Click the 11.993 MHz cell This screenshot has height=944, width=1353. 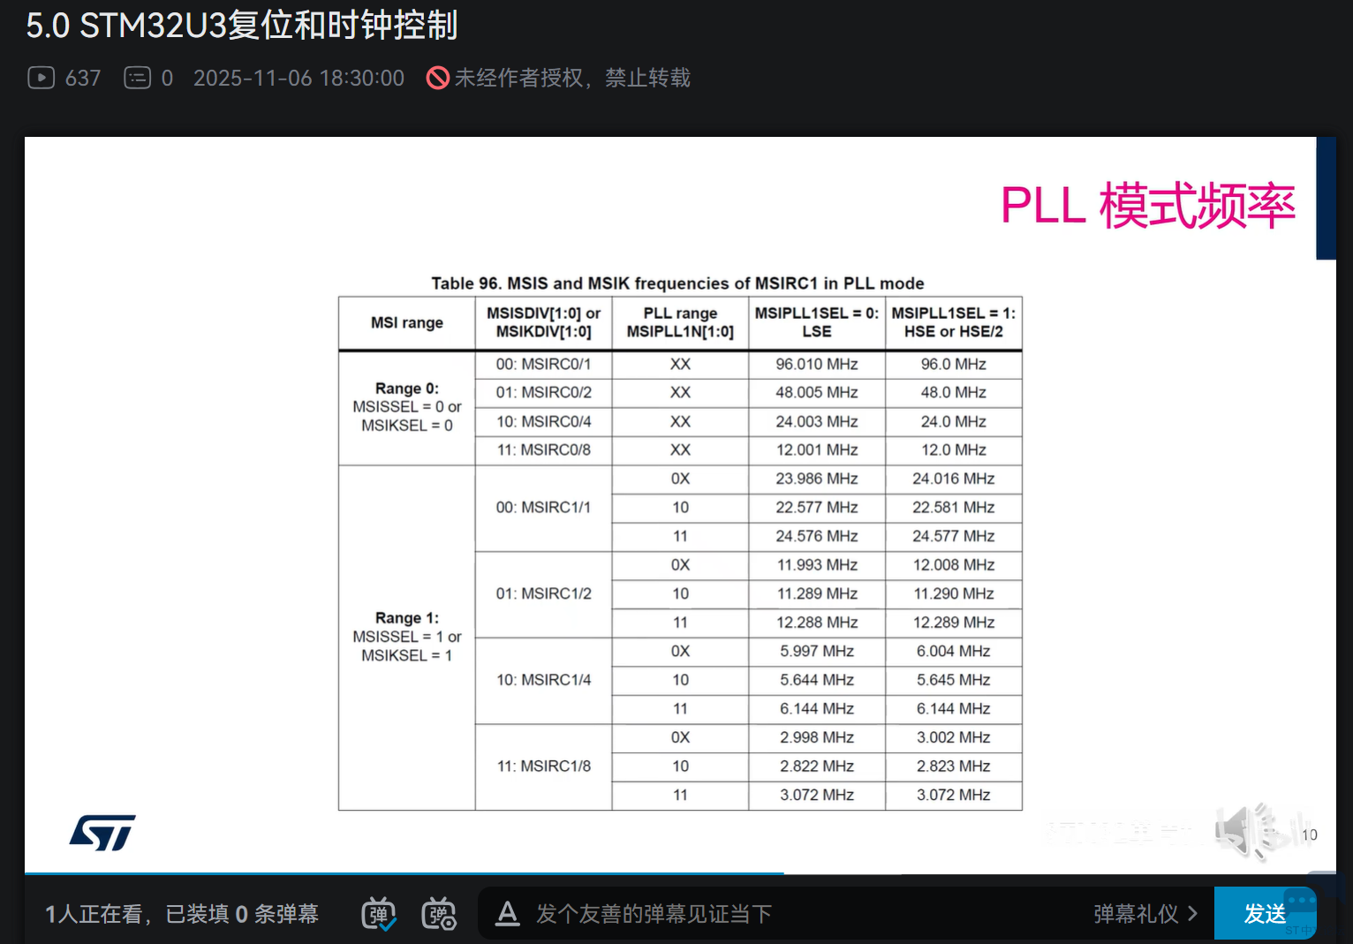click(817, 565)
